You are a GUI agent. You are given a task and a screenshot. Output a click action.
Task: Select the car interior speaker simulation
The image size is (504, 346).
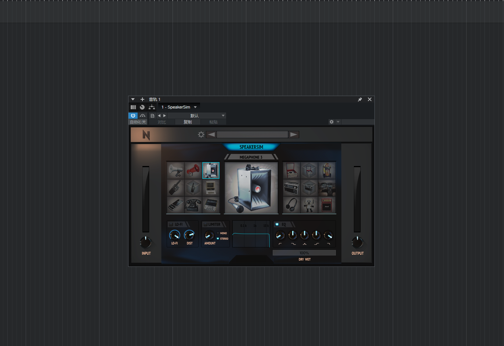click(327, 187)
